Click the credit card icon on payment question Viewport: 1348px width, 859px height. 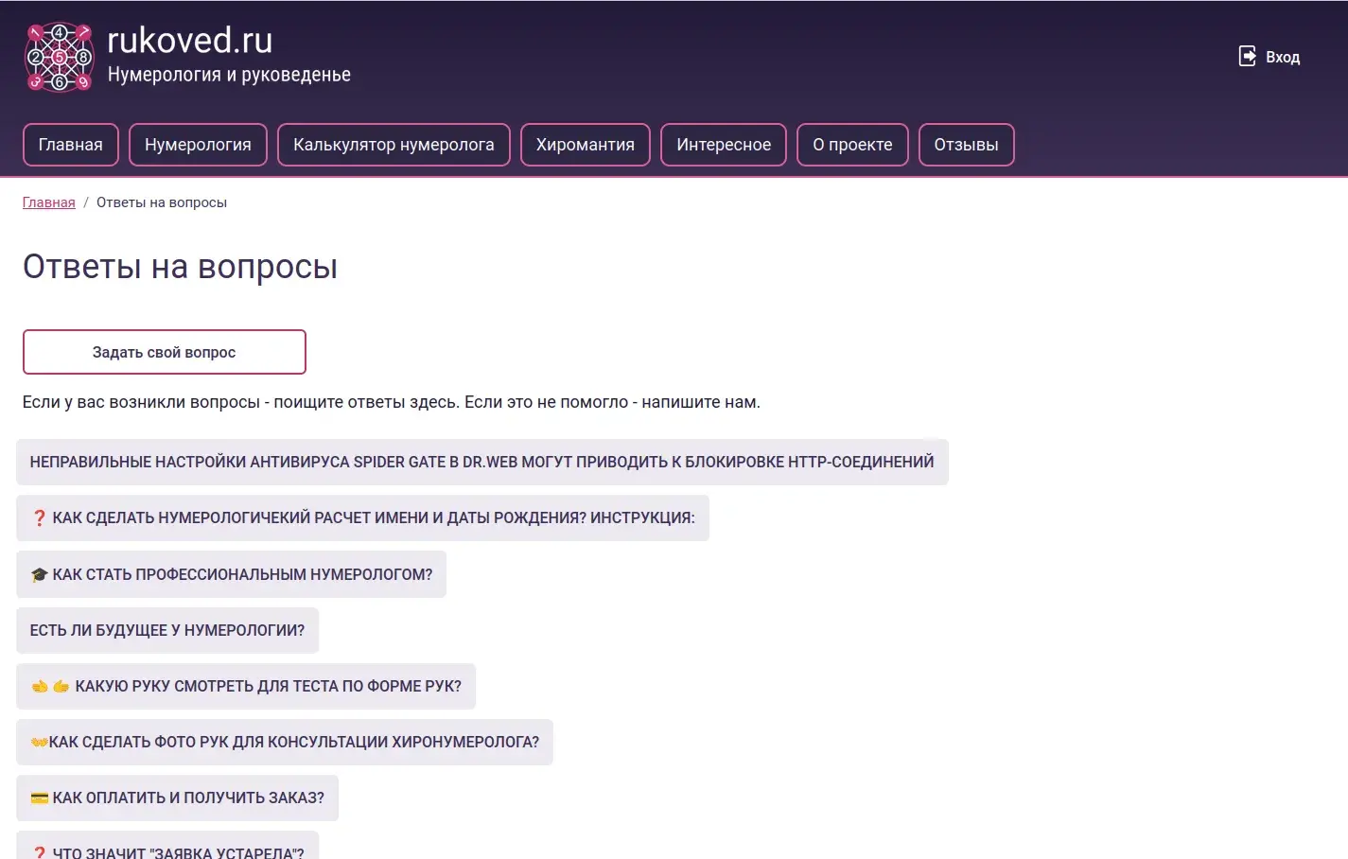click(40, 798)
